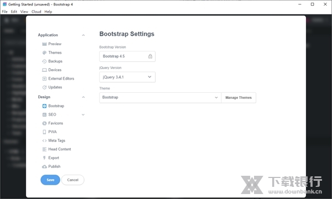This screenshot has width=332, height=199.
Task: Expand the SEO submenu chevron
Action: [83, 114]
